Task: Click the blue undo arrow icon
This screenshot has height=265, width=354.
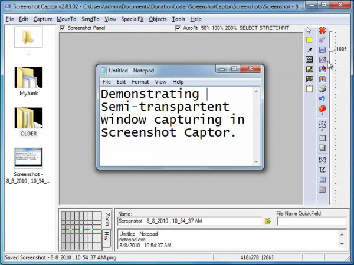Action: pos(322,99)
